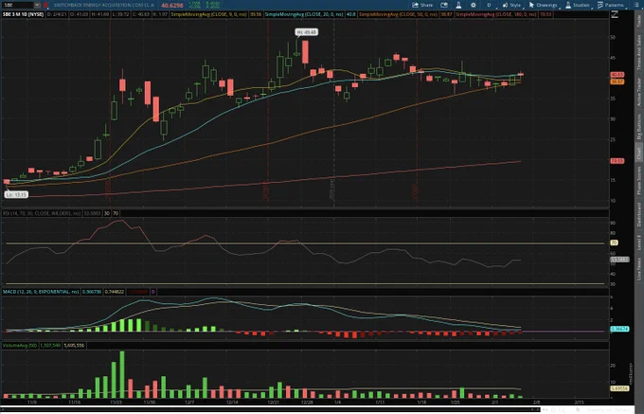
Task: Open chart settings gear icon
Action: click(474, 5)
